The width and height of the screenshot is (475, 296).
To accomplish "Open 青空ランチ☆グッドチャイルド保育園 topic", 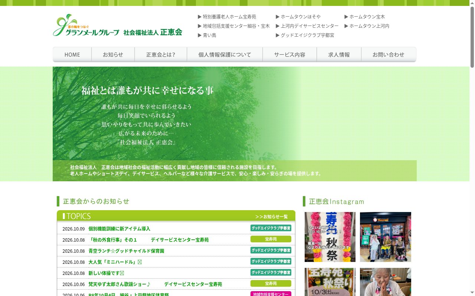I will pos(126,251).
